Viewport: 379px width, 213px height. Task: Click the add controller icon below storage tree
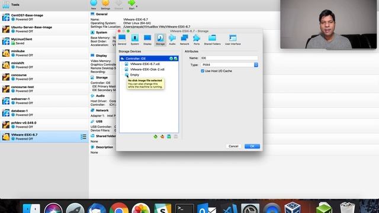155,137
